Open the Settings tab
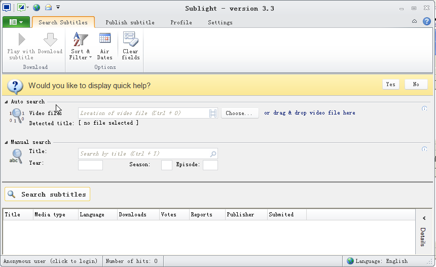This screenshot has height=267, width=436. [220, 22]
